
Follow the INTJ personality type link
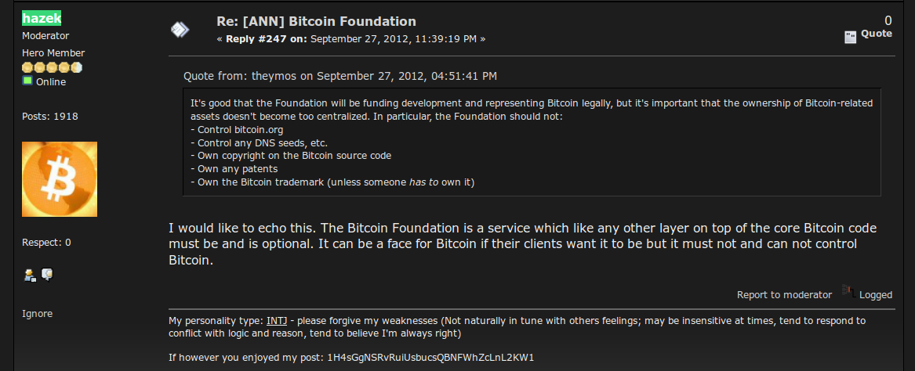tap(278, 320)
